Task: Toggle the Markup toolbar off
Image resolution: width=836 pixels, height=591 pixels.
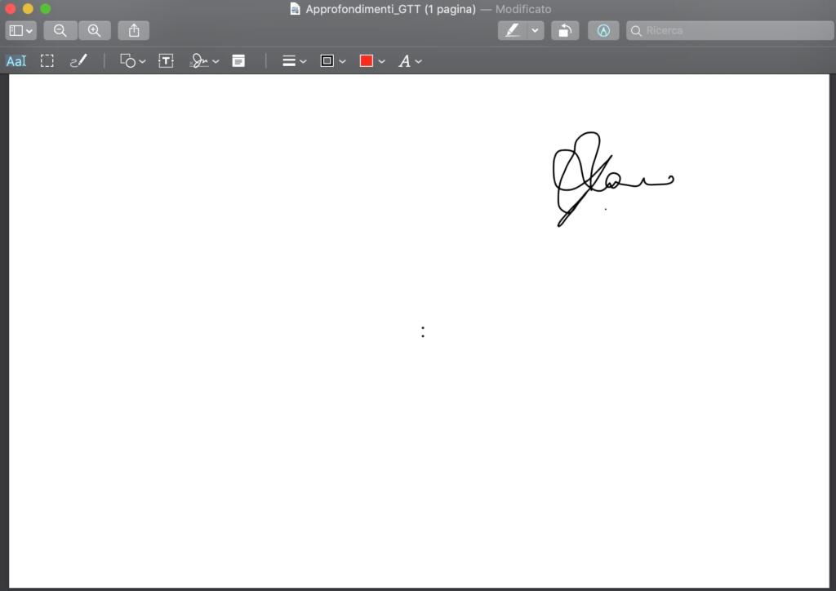Action: click(x=603, y=31)
